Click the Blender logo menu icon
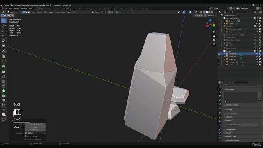The width and height of the screenshot is (263, 148). pyautogui.click(x=2, y=9)
